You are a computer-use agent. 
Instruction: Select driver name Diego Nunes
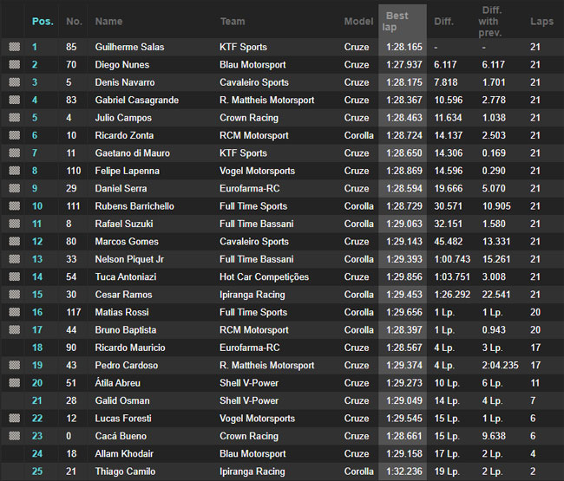(122, 65)
